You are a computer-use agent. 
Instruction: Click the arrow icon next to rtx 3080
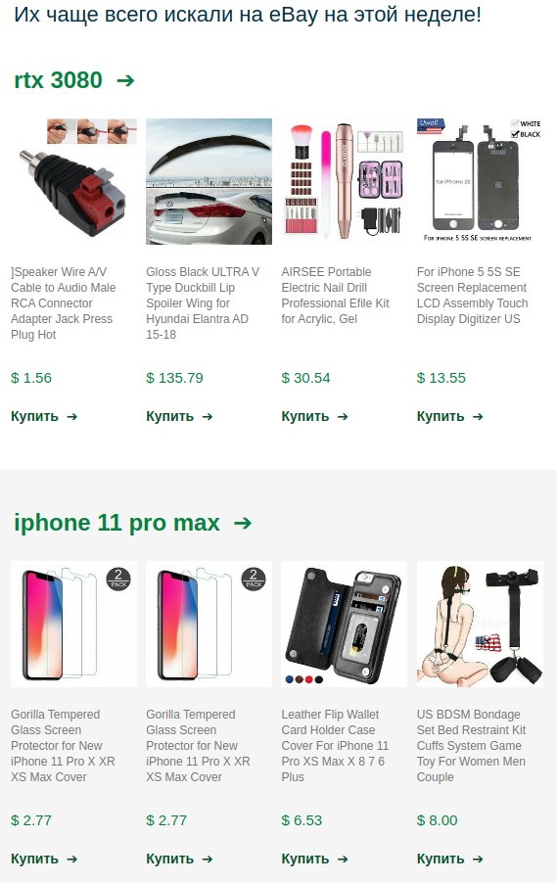pyautogui.click(x=125, y=80)
